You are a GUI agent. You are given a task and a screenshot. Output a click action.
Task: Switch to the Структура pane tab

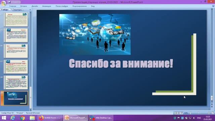(17, 10)
